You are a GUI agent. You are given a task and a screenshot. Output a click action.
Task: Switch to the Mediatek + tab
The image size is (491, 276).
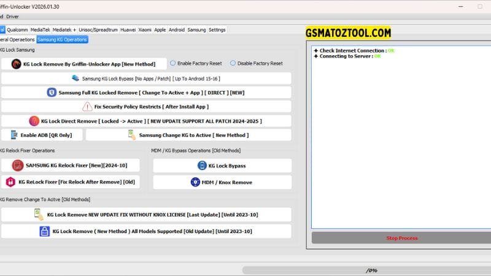(64, 29)
